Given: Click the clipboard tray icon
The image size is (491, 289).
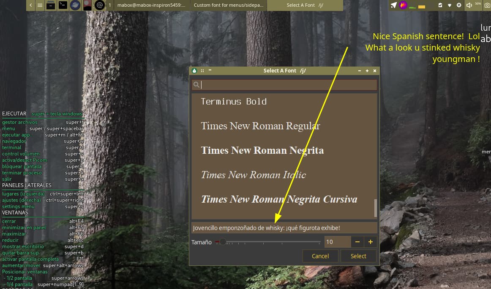Looking at the screenshot, I should (x=440, y=5).
